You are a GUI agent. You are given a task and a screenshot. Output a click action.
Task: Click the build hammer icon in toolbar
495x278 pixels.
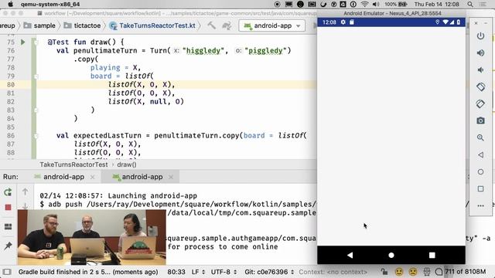[x=211, y=25]
